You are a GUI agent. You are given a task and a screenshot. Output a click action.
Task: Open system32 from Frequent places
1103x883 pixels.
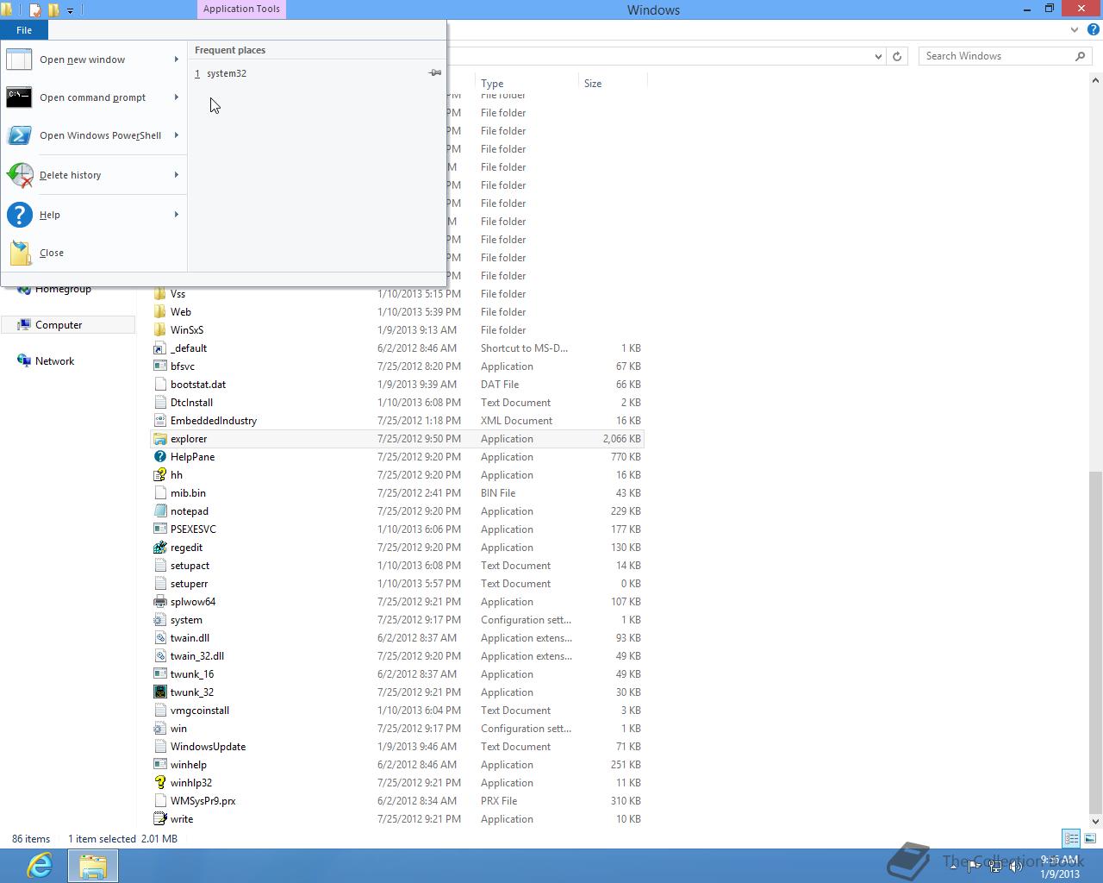pos(317,73)
